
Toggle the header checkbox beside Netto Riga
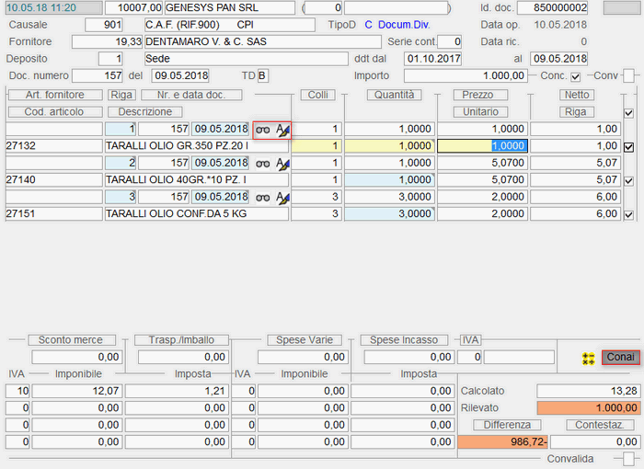628,113
